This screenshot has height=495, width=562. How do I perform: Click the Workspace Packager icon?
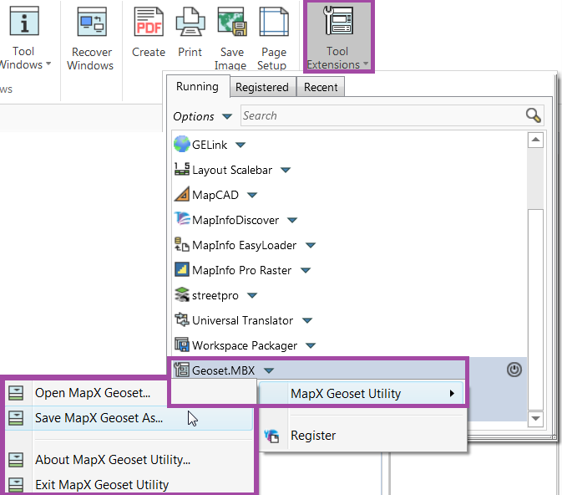pyautogui.click(x=182, y=344)
